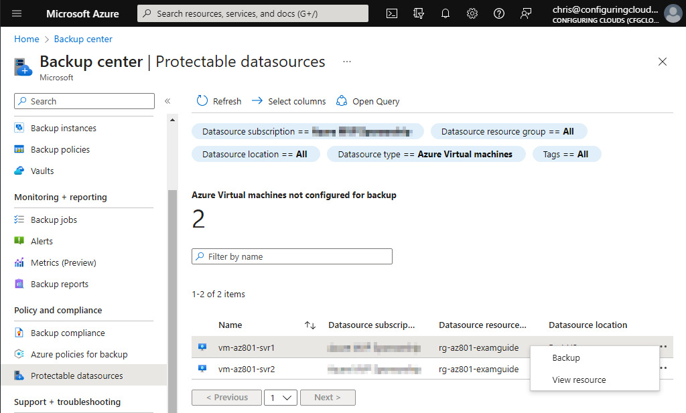
Task: Click the sidebar scrollbar up arrow
Action: (x=172, y=120)
